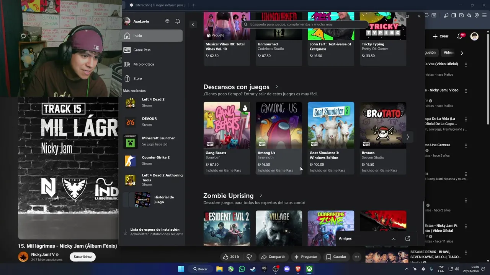Open Xbox app notifications bell
490x275 pixels.
coord(178,21)
